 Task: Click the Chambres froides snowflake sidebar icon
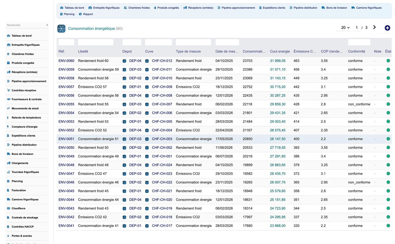tap(8, 54)
